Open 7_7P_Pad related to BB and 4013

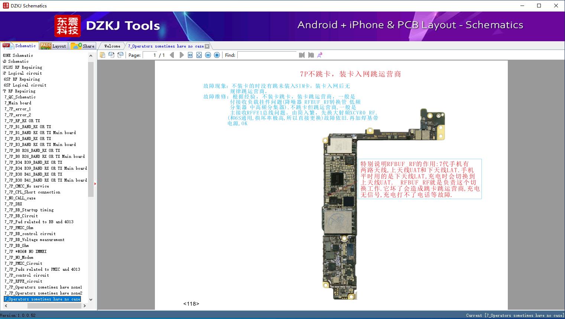point(39,222)
